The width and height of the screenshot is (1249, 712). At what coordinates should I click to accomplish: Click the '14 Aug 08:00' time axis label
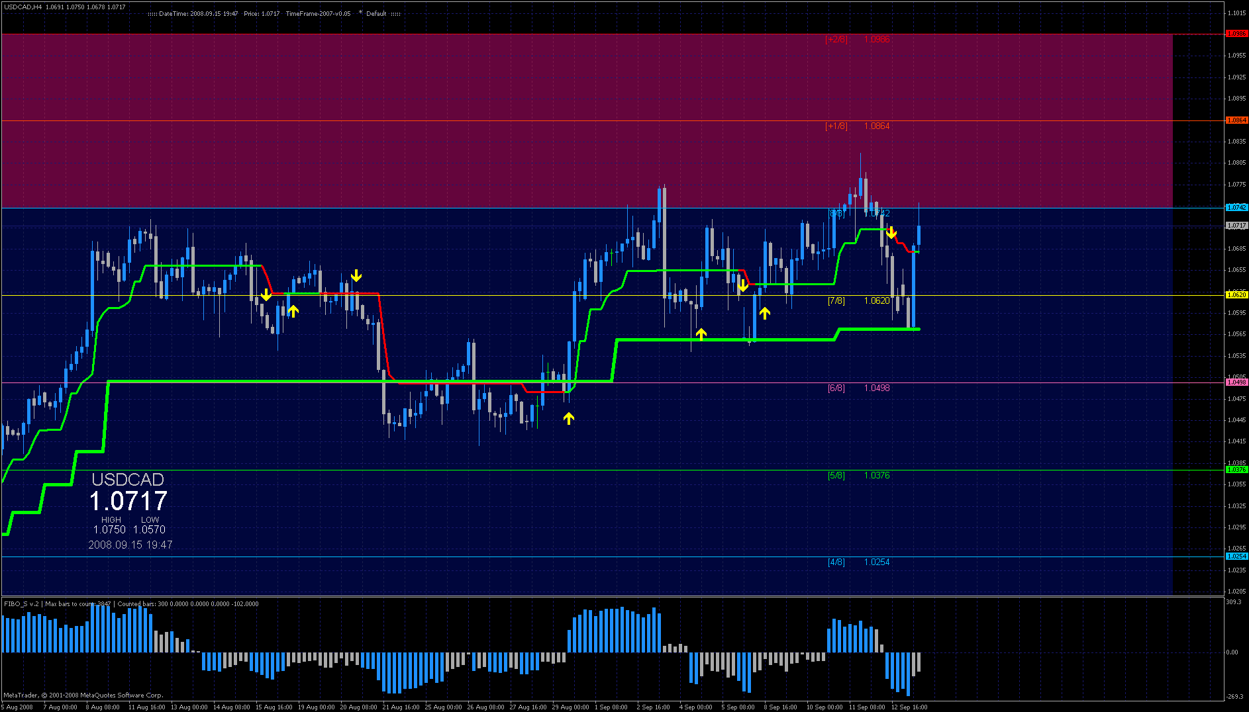click(x=231, y=707)
